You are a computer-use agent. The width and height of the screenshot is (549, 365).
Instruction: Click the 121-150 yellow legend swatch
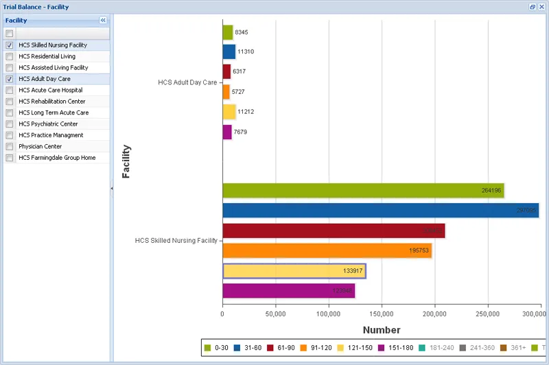[x=340, y=348]
